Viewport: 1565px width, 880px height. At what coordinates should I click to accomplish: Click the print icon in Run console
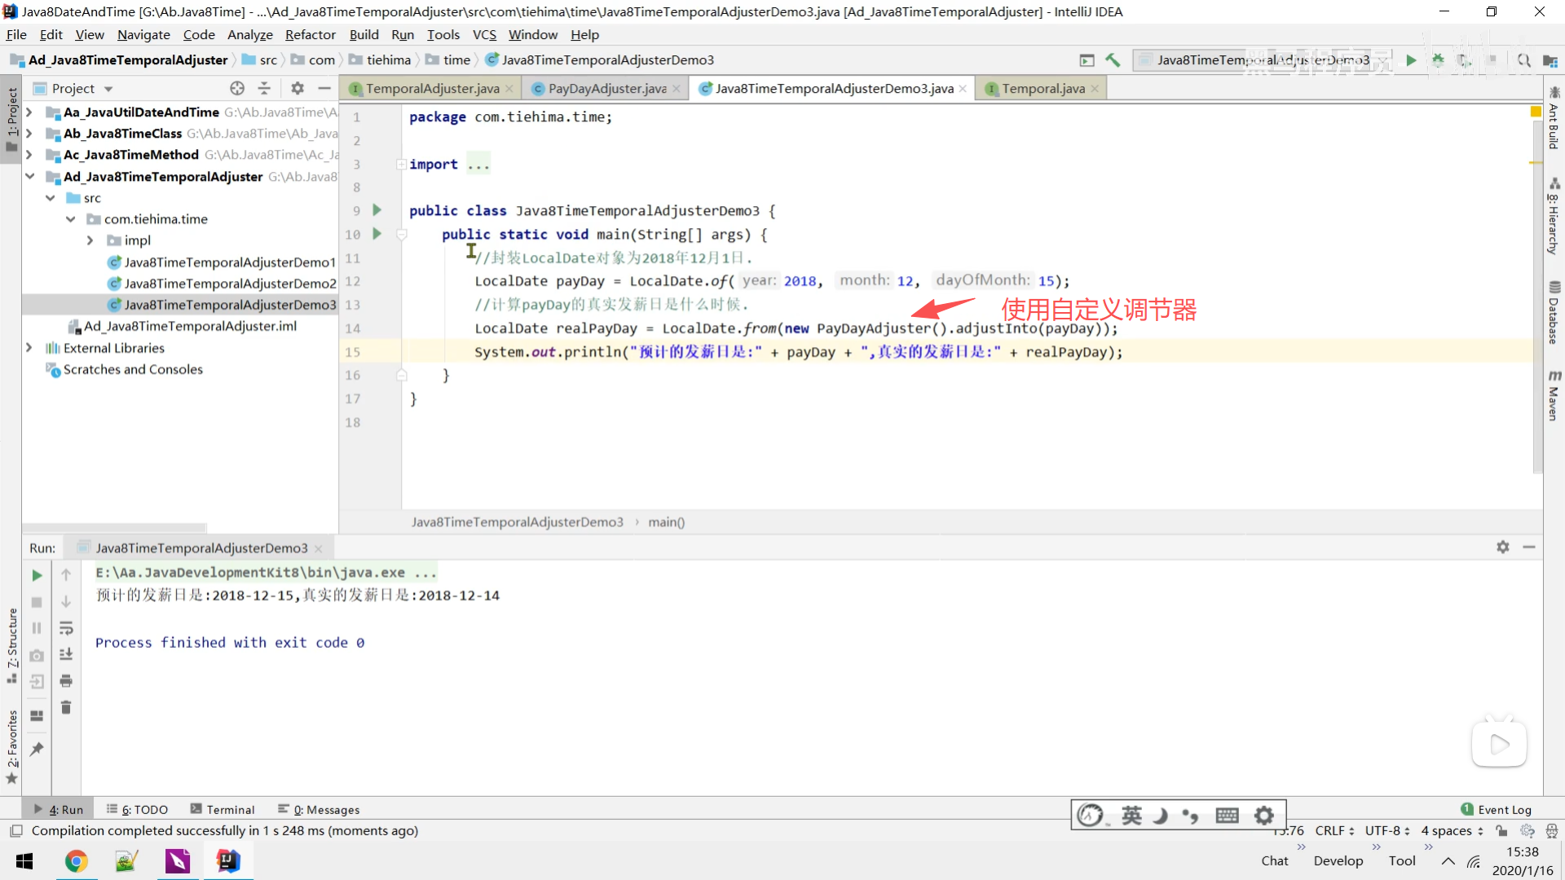point(66,680)
